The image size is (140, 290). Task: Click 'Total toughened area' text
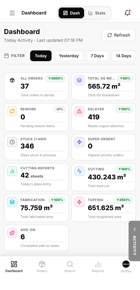pyautogui.click(x=104, y=217)
